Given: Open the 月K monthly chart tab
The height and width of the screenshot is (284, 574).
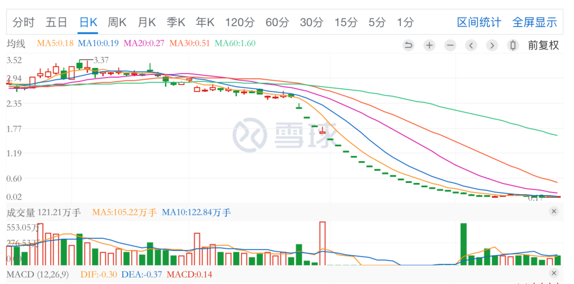Looking at the screenshot, I should [147, 22].
